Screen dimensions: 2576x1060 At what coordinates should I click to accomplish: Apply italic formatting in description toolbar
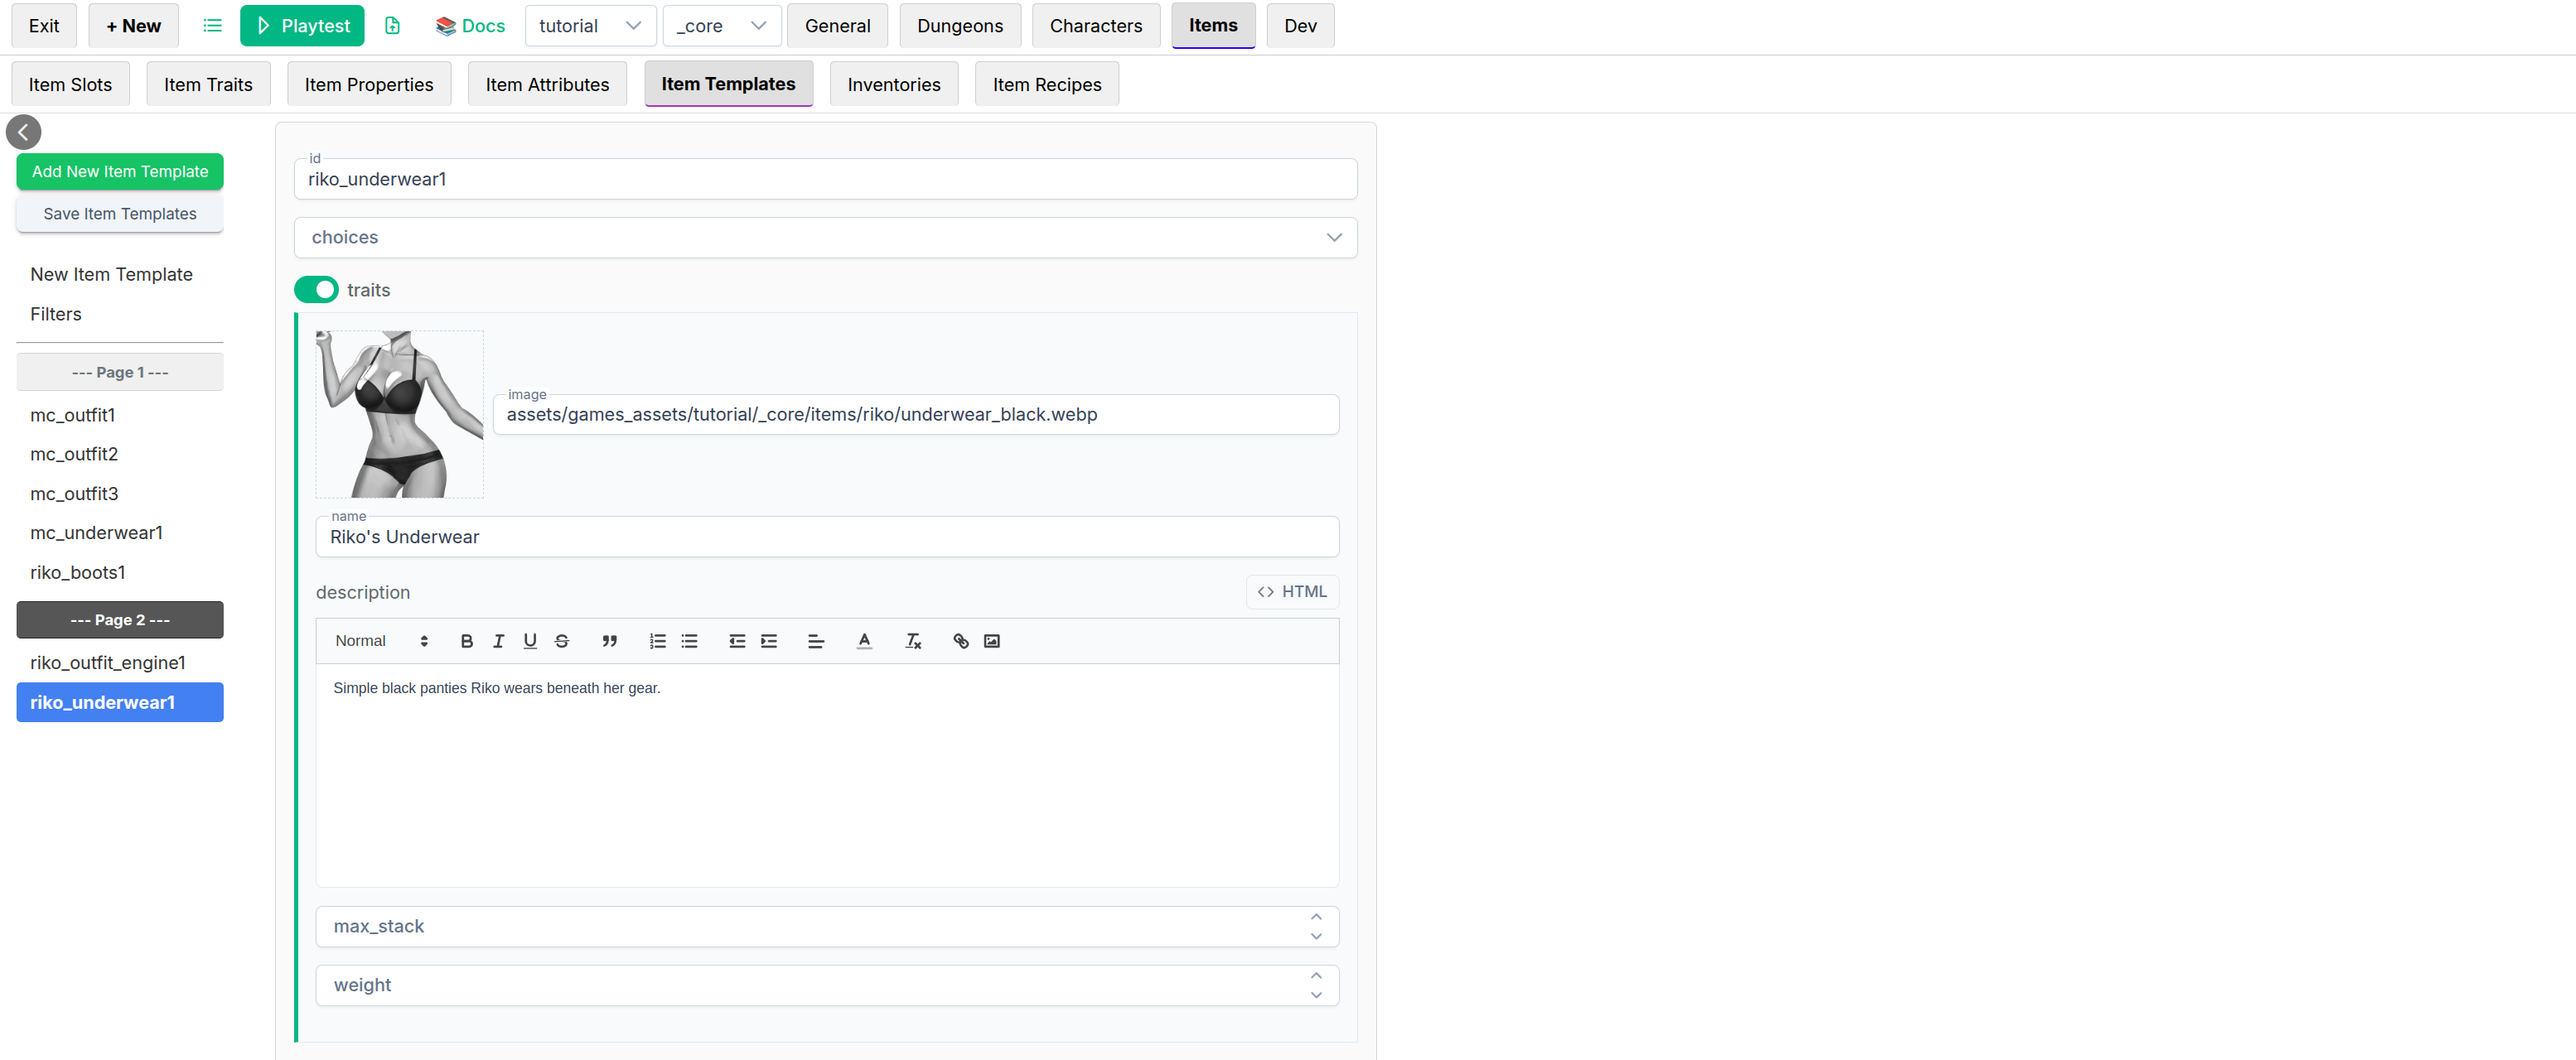(x=498, y=642)
